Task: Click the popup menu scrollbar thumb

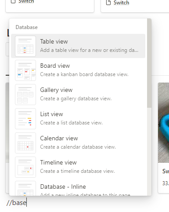Action: click(x=149, y=63)
